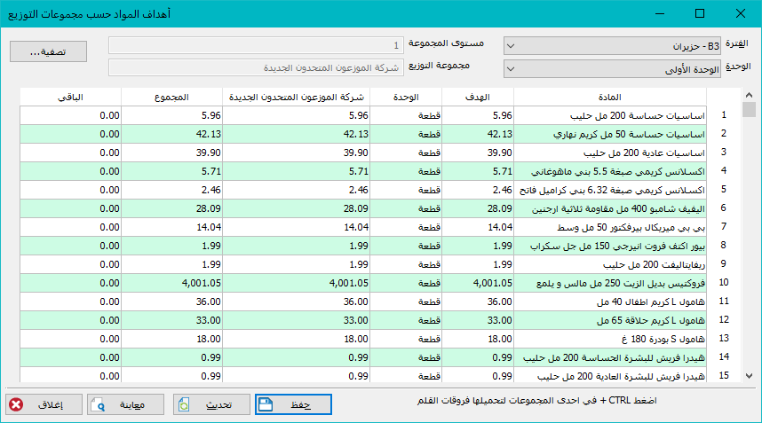Viewport: 762px width, 423px height.
Task: Click the scrollbar up arrow
Action: pyautogui.click(x=749, y=95)
